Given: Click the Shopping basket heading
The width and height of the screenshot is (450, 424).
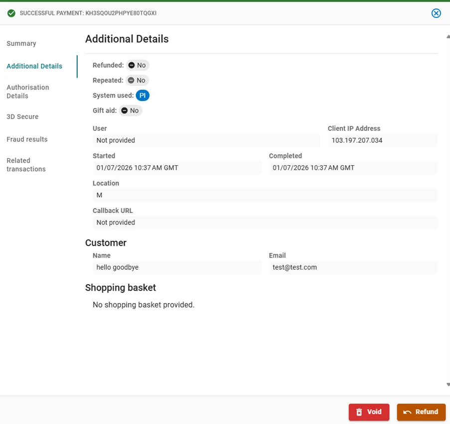Looking at the screenshot, I should 121,288.
